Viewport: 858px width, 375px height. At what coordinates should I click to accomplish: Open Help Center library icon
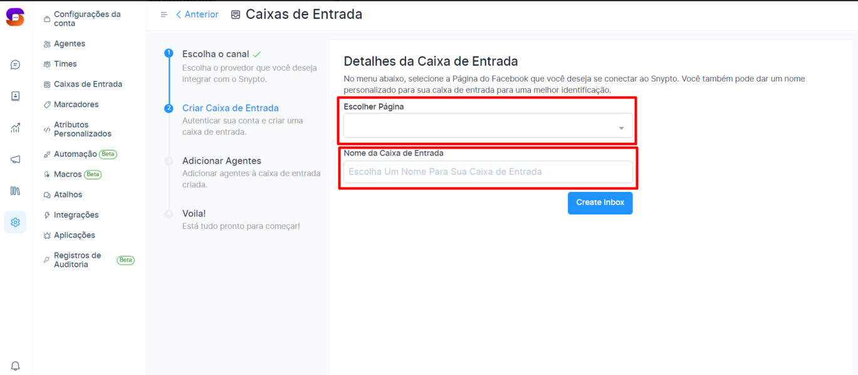pyautogui.click(x=16, y=191)
